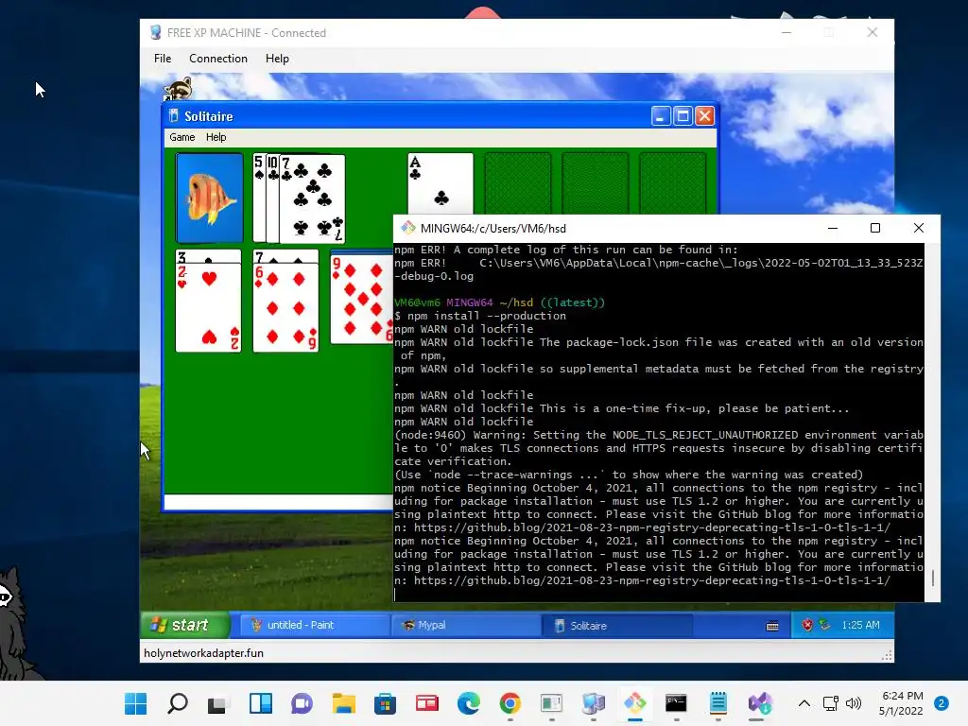The width and height of the screenshot is (968, 726).
Task: Select the 7 of clubs waste card
Action: pyautogui.click(x=312, y=199)
